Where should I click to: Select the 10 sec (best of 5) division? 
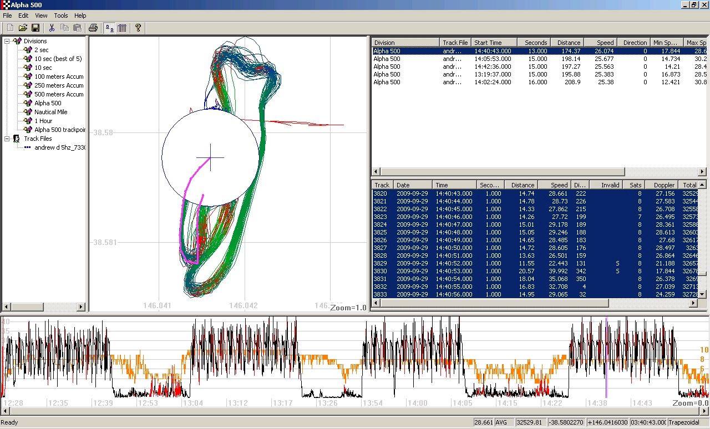tap(58, 59)
